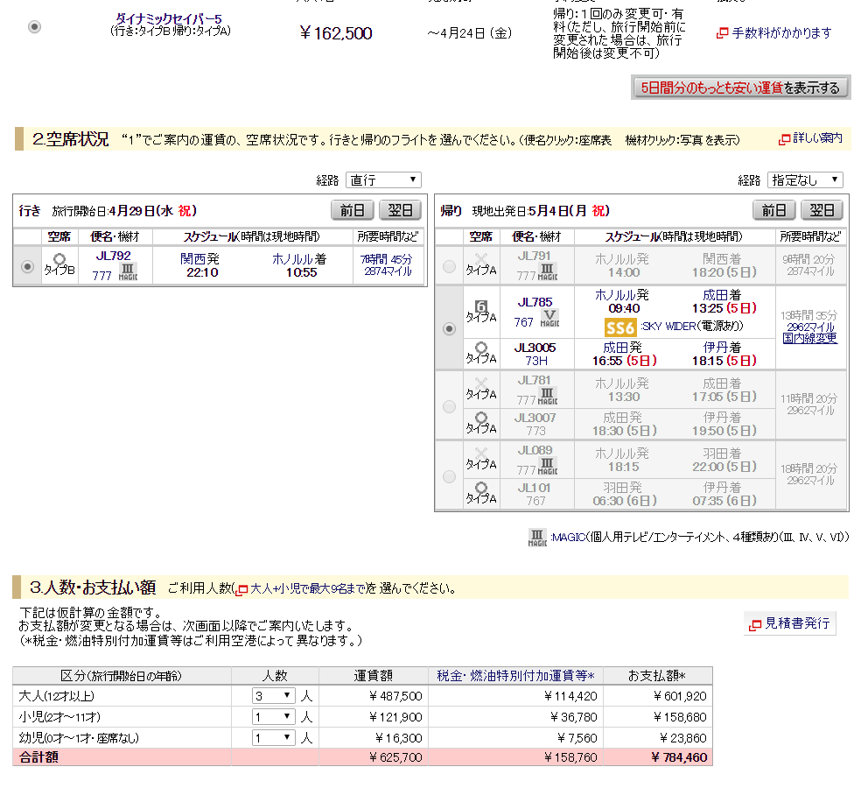Click the JL101 flight number text
This screenshot has width=861, height=788.
tap(535, 488)
